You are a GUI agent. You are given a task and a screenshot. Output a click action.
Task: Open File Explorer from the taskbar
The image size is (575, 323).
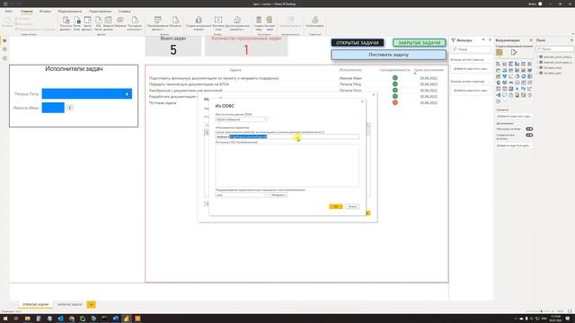[27, 319]
